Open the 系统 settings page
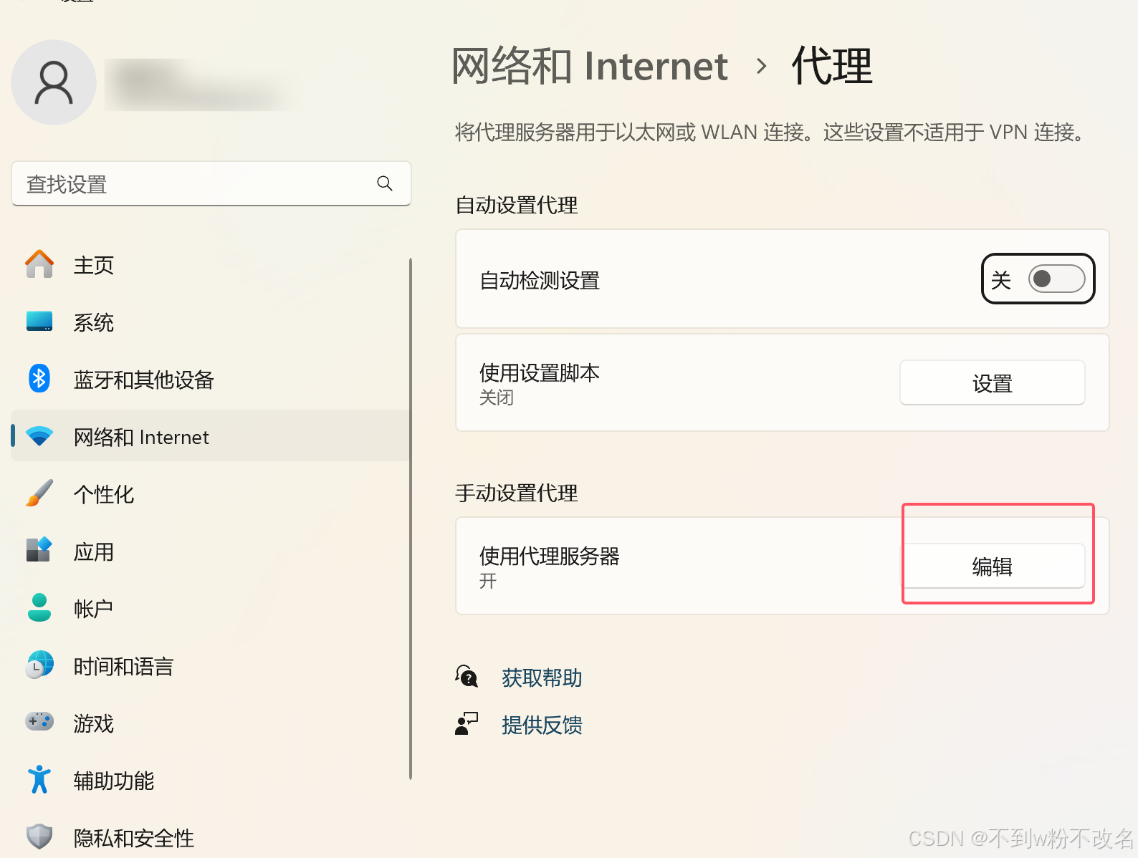The image size is (1138, 858). 211,322
